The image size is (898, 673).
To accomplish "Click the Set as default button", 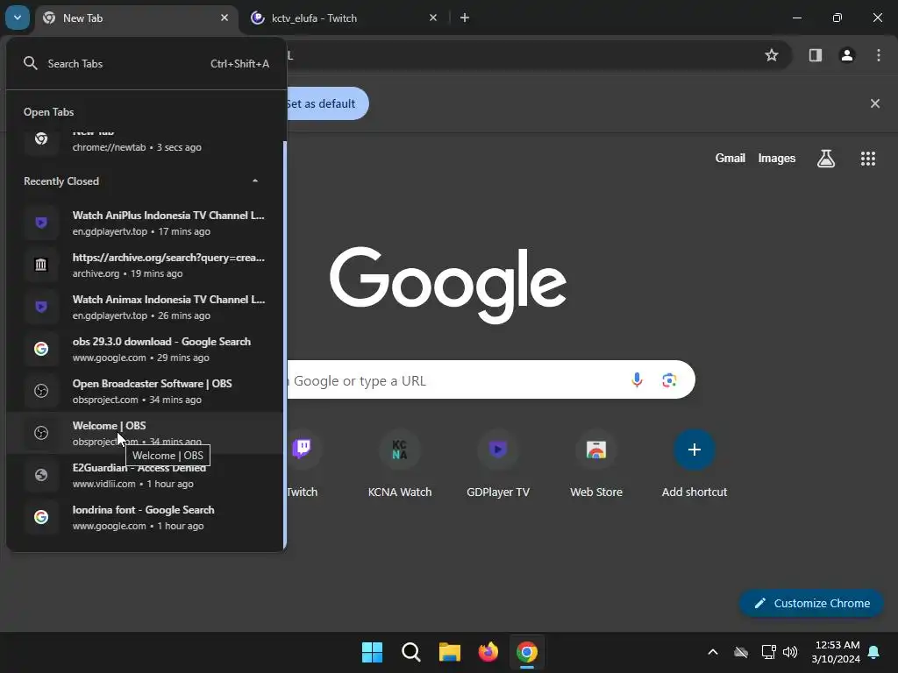I will 327,103.
